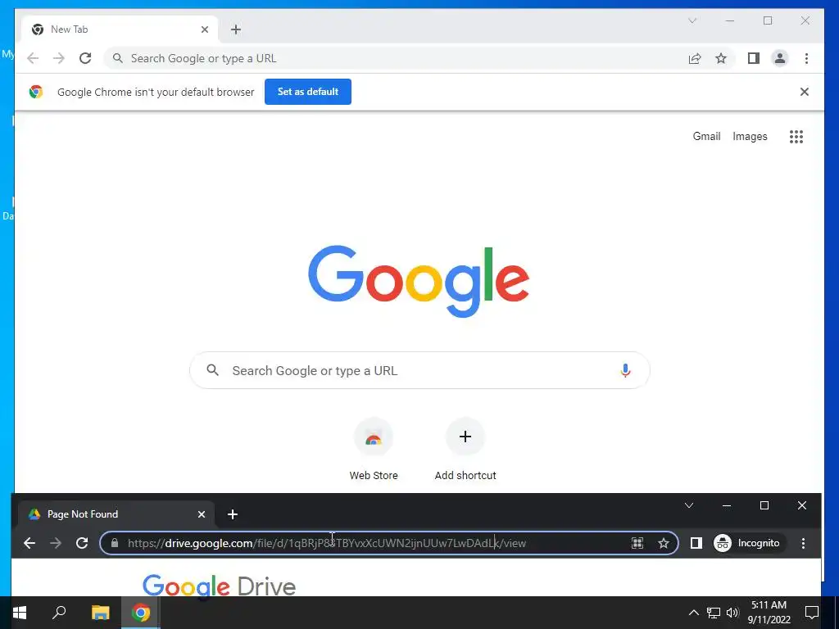Open the Windows Start menu

click(x=20, y=613)
